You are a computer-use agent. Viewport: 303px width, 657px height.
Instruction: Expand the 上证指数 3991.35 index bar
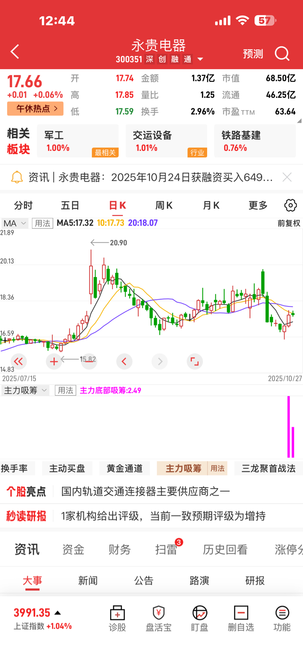point(43,619)
